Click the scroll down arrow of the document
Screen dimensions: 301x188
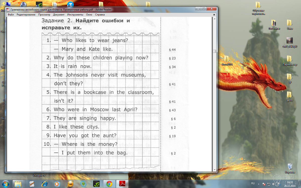pos(214,170)
